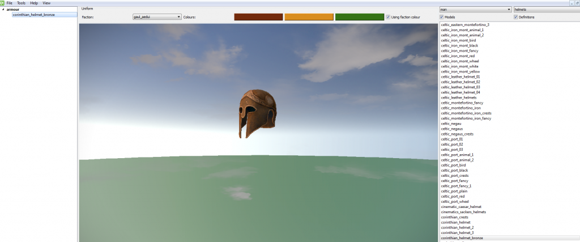Click the bronze helmet in the 3D viewport

pos(257,112)
